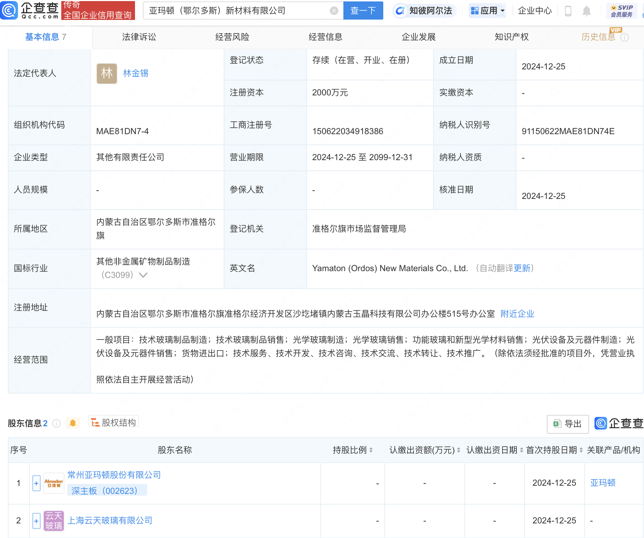
Task: Export shareholder data with 导出 button
Action: [568, 424]
